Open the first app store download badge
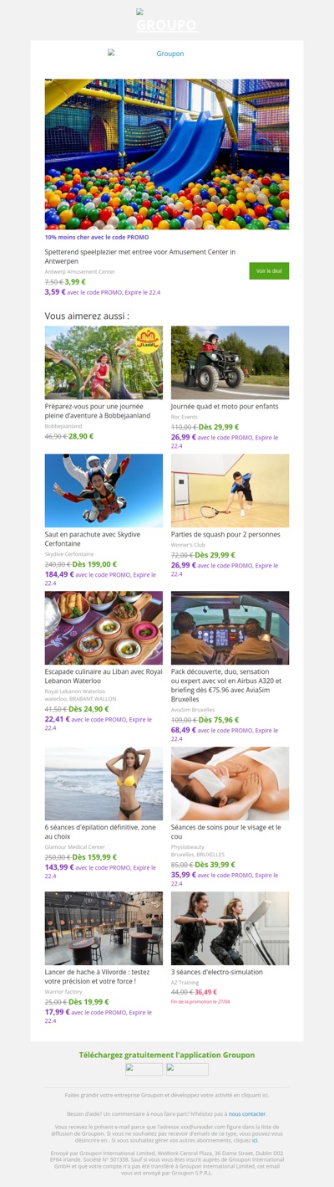This screenshot has width=334, height=1187. pos(144,1069)
